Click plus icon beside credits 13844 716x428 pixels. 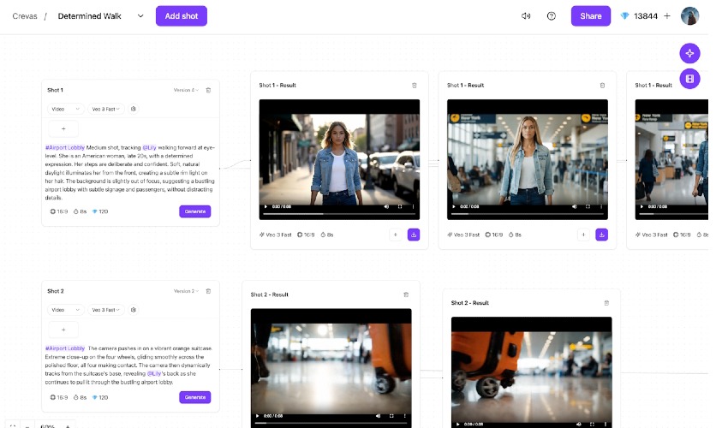[667, 16]
